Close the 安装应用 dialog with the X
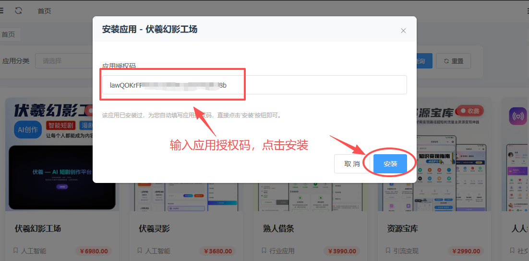This screenshot has width=529, height=261. point(403,31)
